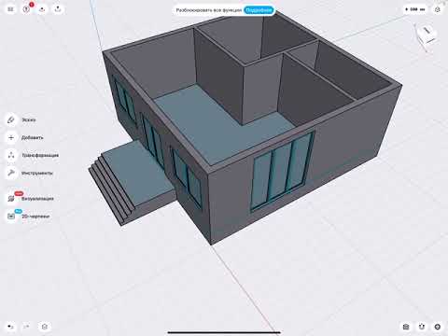The width and height of the screenshot is (448, 336).
Task: Click the Визуализация label
Action: pyautogui.click(x=37, y=198)
